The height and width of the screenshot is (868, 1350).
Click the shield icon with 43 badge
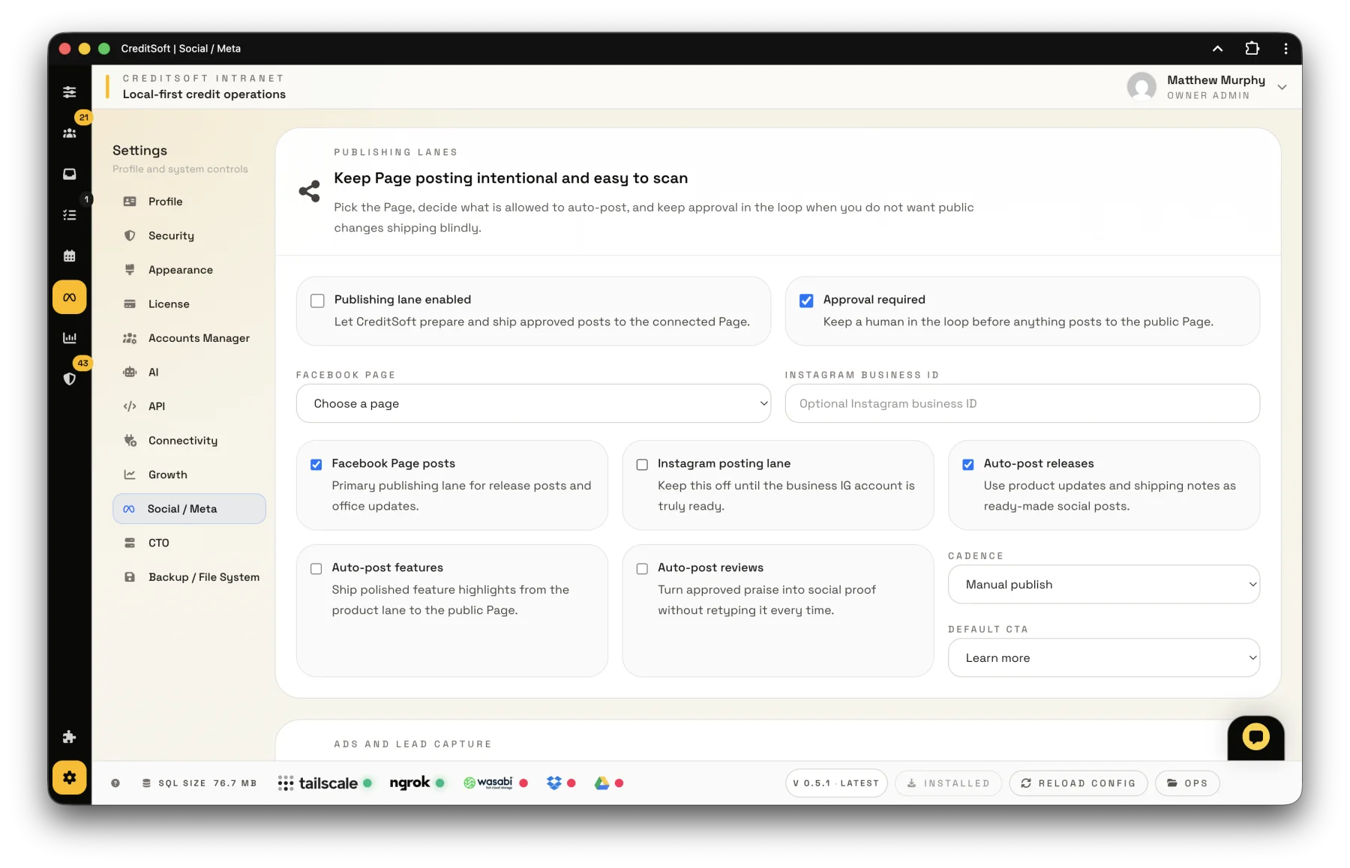tap(70, 379)
